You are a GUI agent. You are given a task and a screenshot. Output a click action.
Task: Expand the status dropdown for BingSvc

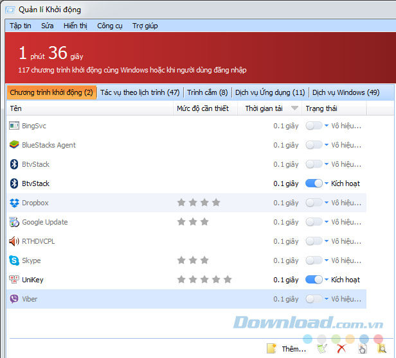pos(327,126)
